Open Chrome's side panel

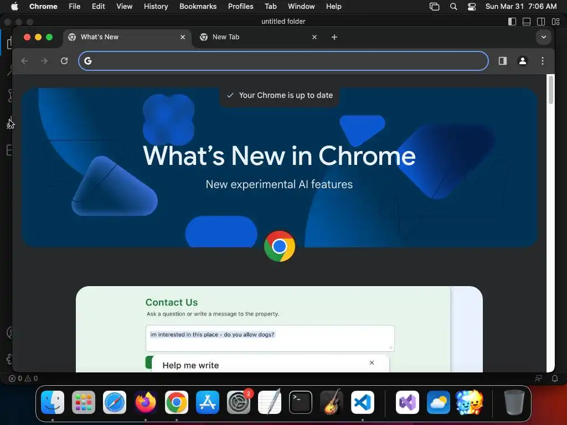tap(503, 61)
